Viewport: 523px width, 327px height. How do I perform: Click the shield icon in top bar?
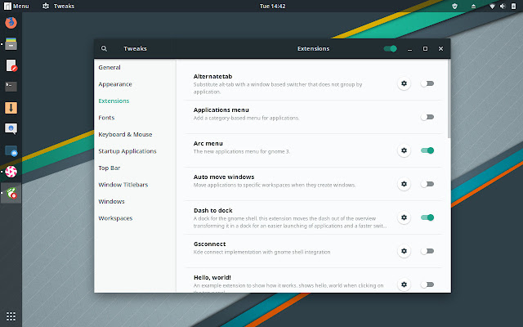pyautogui.click(x=454, y=6)
